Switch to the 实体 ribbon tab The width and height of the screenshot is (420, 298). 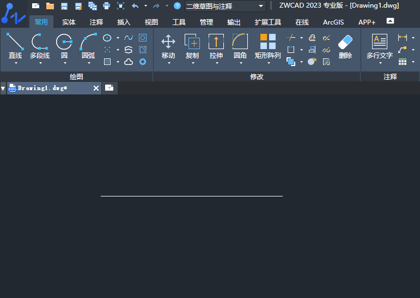tap(69, 22)
